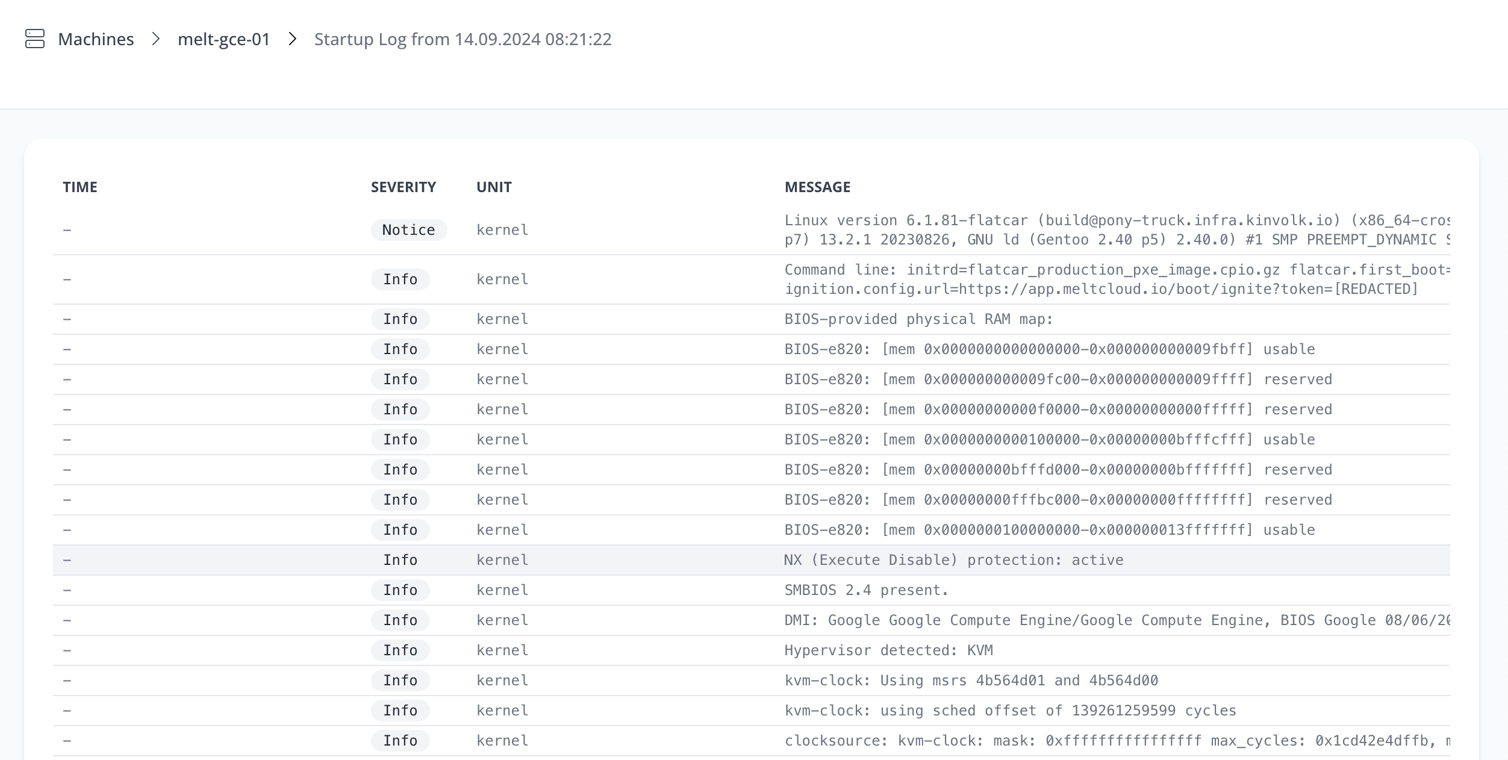
Task: Select Startup Log breadcrumb title
Action: [463, 39]
